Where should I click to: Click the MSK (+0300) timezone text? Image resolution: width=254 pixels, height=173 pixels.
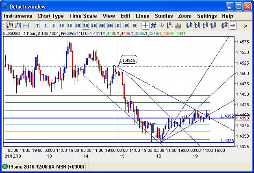[x=70, y=167]
